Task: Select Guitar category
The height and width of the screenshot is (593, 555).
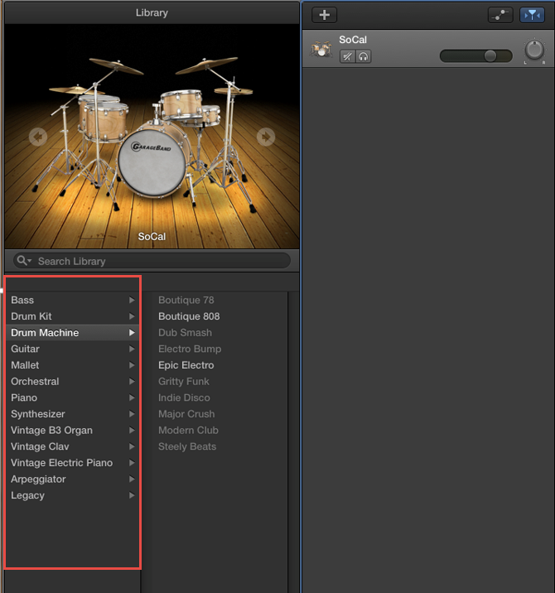Action: 73,349
